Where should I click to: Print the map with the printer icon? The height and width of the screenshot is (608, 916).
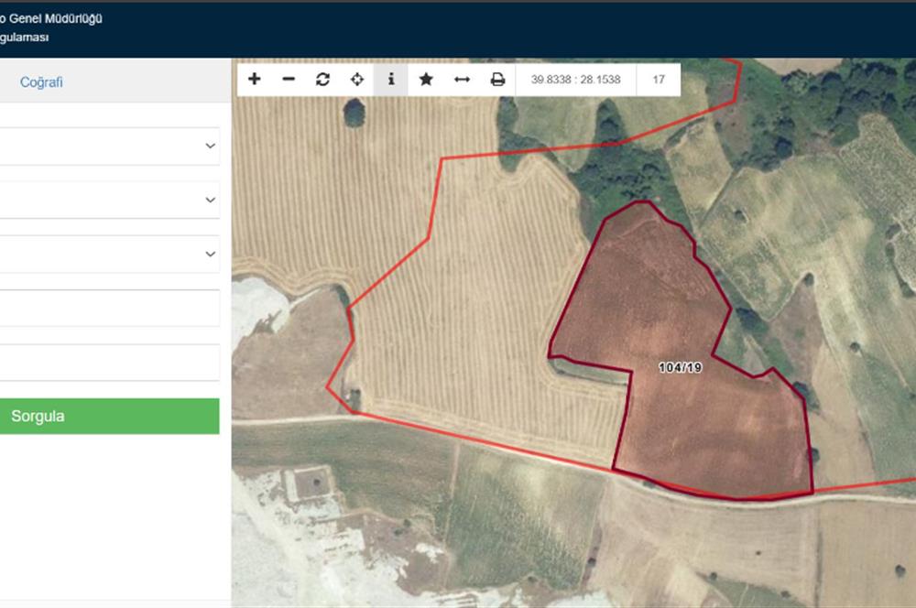pos(497,80)
